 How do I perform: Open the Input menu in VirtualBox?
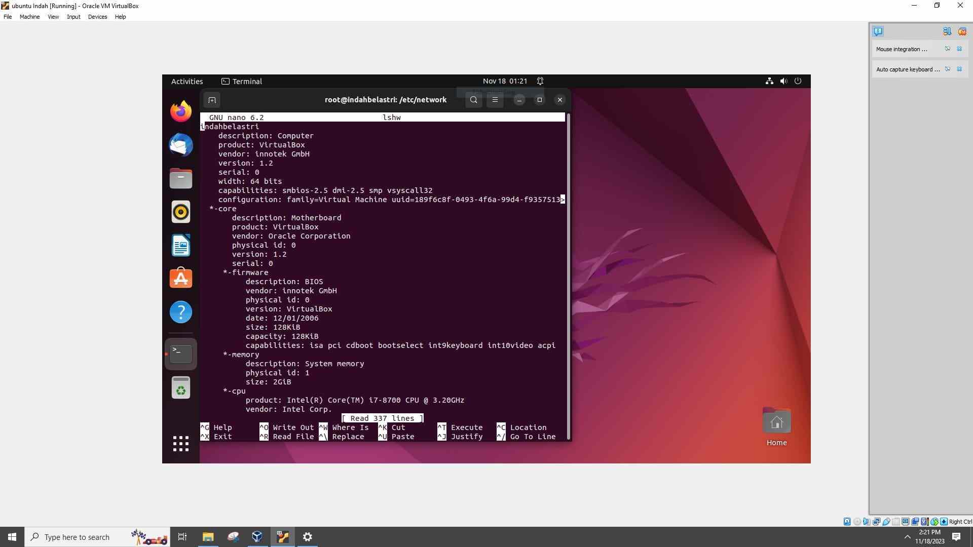(73, 17)
